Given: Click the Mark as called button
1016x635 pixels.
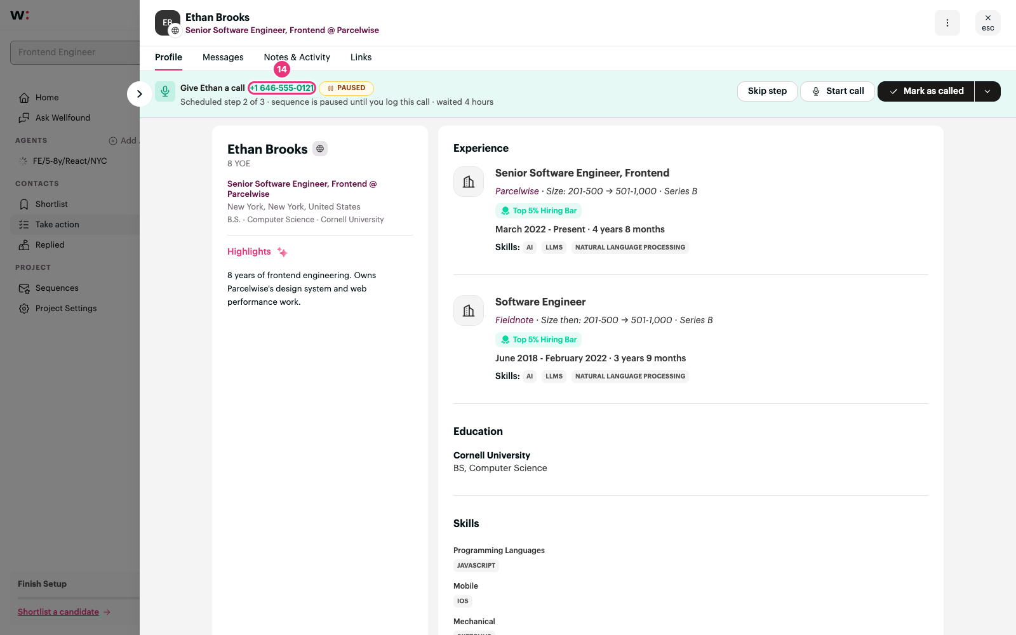Looking at the screenshot, I should click(x=926, y=91).
